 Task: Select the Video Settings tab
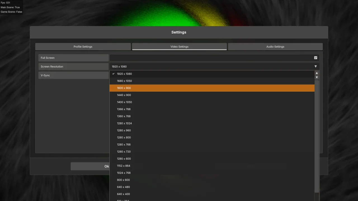click(x=179, y=47)
